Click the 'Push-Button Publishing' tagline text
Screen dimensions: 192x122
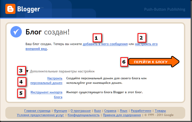coord(165,9)
